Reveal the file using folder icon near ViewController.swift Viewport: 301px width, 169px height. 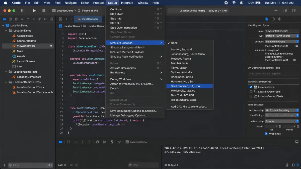(297, 46)
